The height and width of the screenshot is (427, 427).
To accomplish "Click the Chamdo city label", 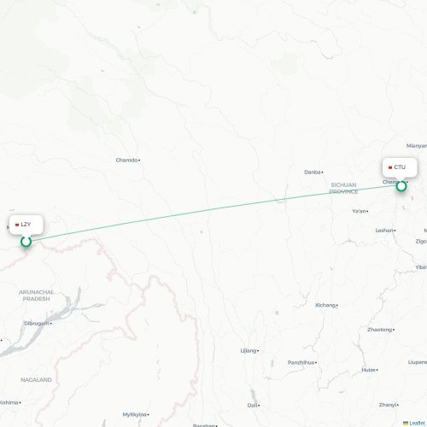I will tap(126, 161).
